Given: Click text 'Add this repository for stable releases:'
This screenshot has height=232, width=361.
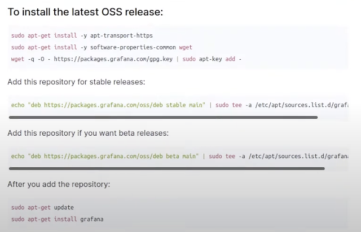Looking at the screenshot, I should [77, 82].
